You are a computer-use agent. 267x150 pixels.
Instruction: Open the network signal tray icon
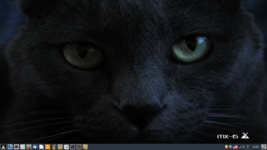(x=240, y=147)
